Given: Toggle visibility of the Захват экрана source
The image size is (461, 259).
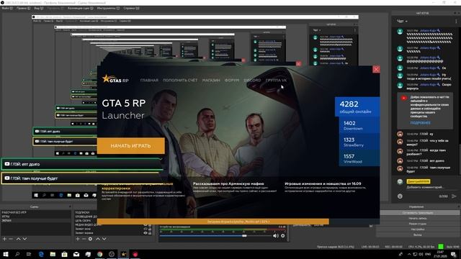Looking at the screenshot, I should tap(145, 233).
